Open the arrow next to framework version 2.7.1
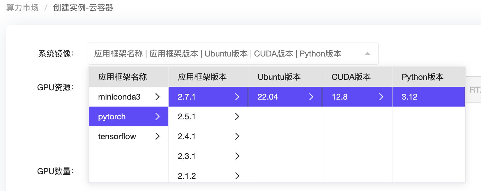The width and height of the screenshot is (481, 191). point(237,97)
